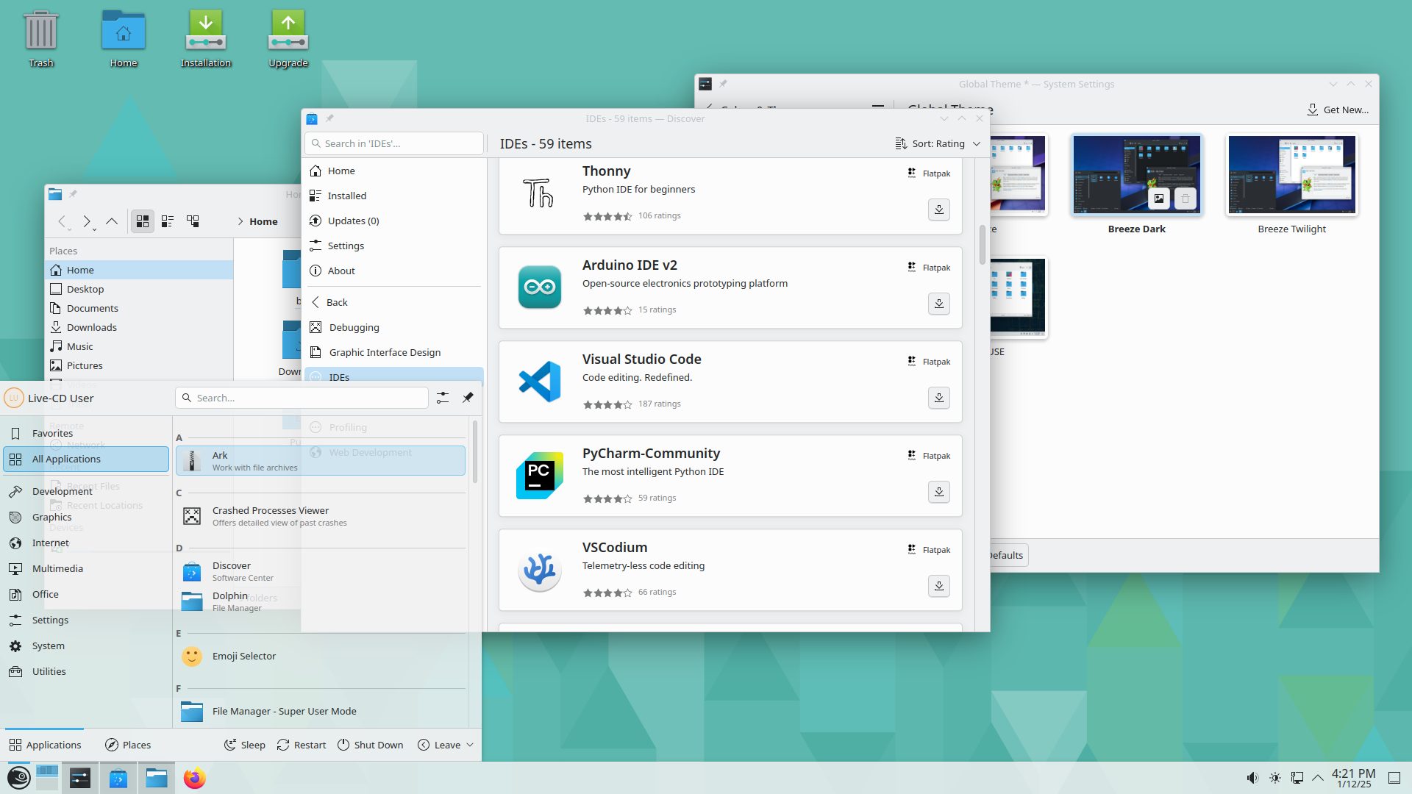Open Firefox from the taskbar
The width and height of the screenshot is (1412, 794).
point(194,778)
